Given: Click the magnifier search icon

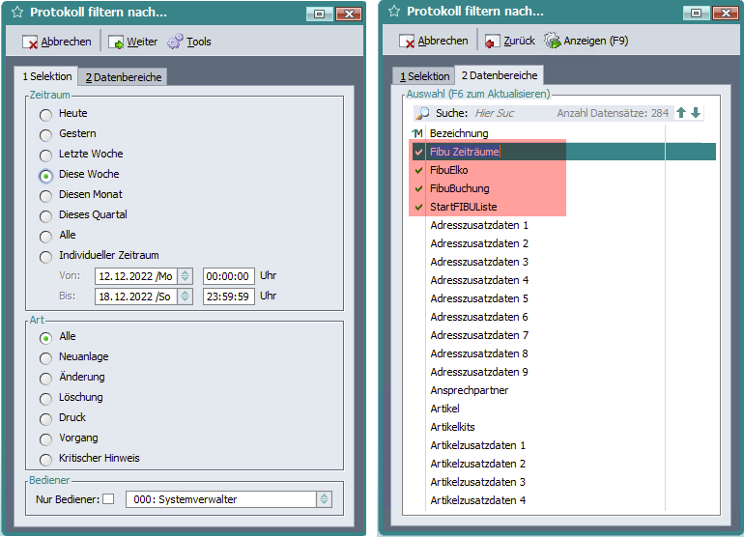Looking at the screenshot, I should tap(422, 113).
